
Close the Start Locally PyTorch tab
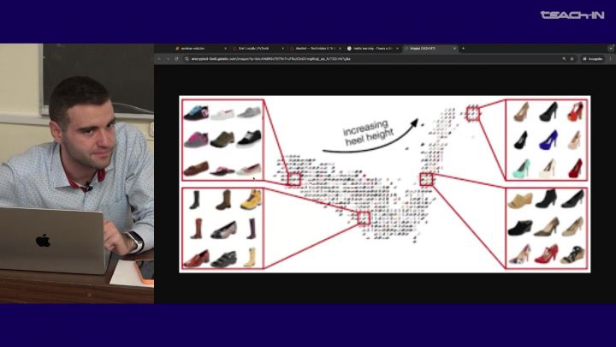click(282, 48)
